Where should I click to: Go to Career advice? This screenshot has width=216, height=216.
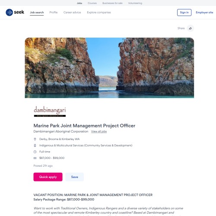72,13
